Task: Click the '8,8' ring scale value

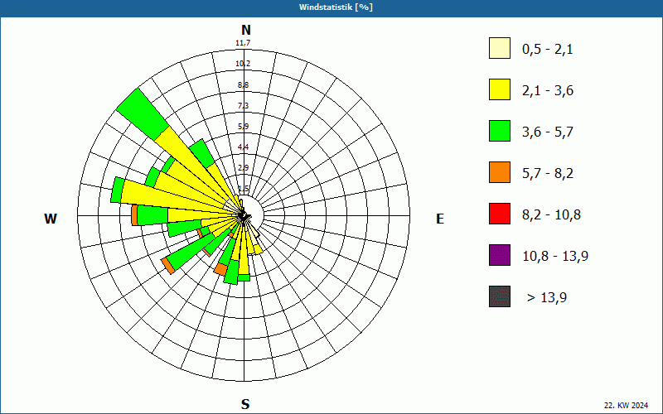Action: (x=243, y=85)
